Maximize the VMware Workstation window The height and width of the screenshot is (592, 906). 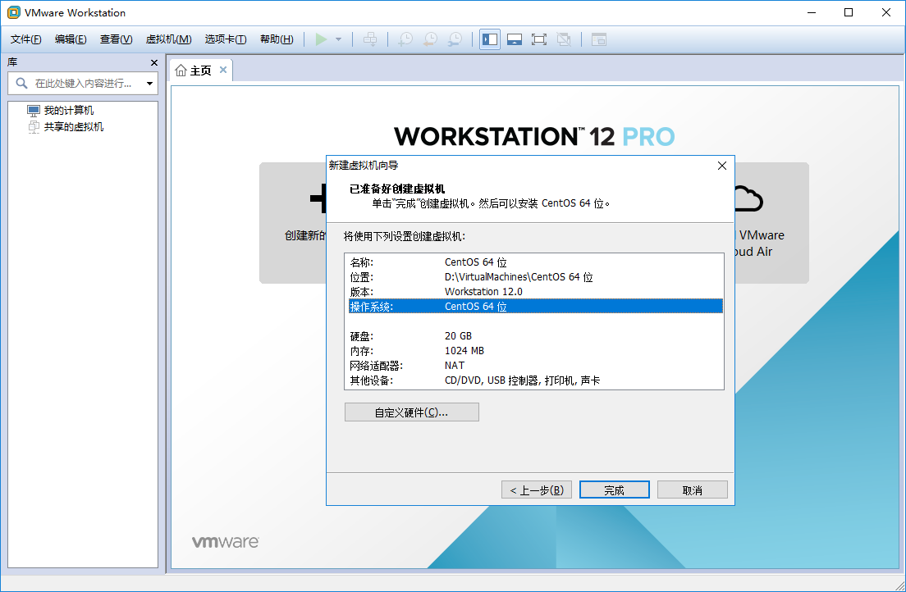click(x=849, y=12)
